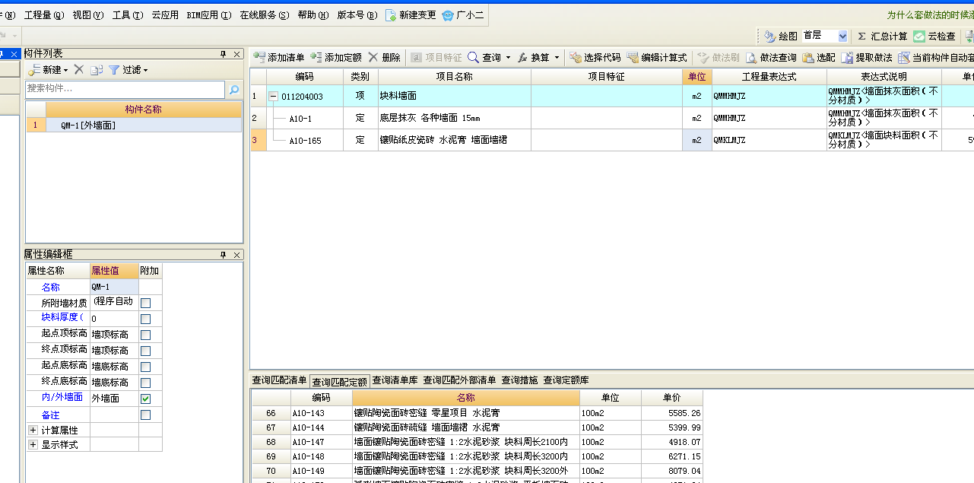Click the 名称 property value QM-1

point(114,287)
